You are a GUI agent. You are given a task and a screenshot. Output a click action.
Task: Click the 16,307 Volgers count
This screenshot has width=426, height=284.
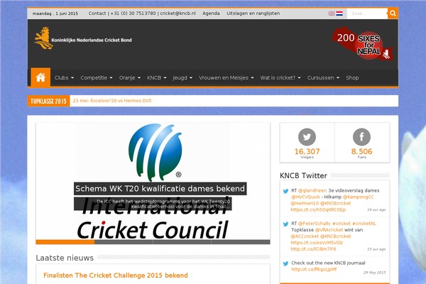[x=307, y=153]
